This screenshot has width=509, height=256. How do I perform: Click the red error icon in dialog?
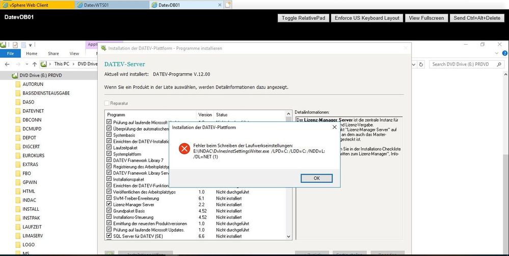tap(184, 149)
